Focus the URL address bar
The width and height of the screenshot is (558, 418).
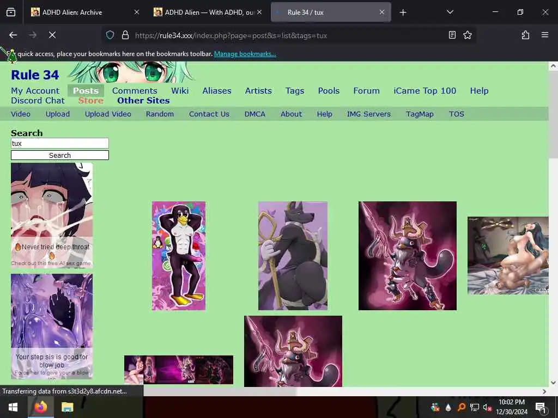click(288, 35)
